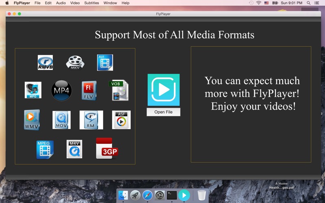Select the M4V QuickTime icon
This screenshot has height=203, width=325.
[74, 149]
